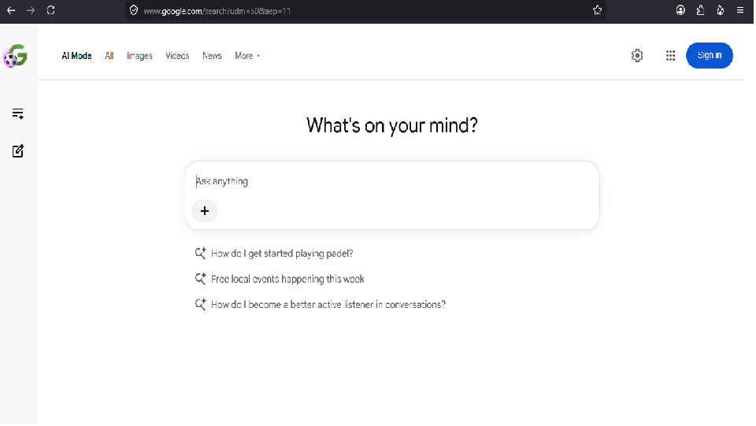Reload the page with the refresh icon
The image size is (756, 426).
point(50,10)
